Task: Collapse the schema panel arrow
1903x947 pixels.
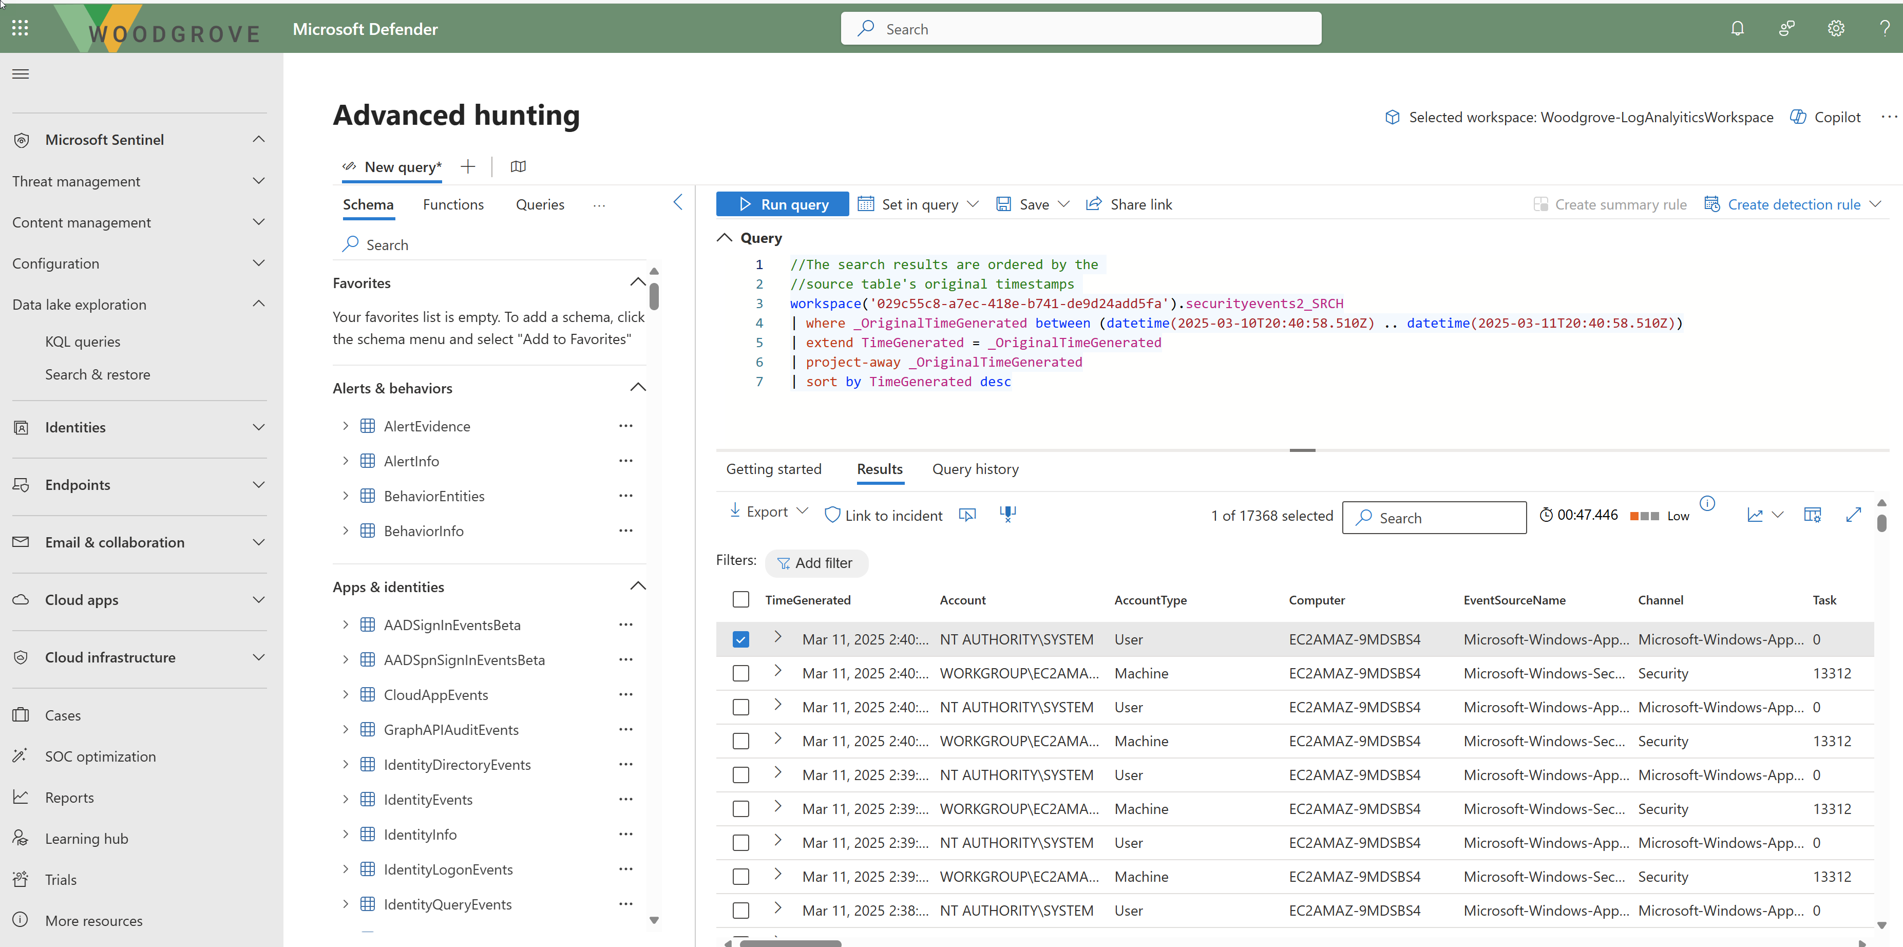Action: tap(677, 202)
